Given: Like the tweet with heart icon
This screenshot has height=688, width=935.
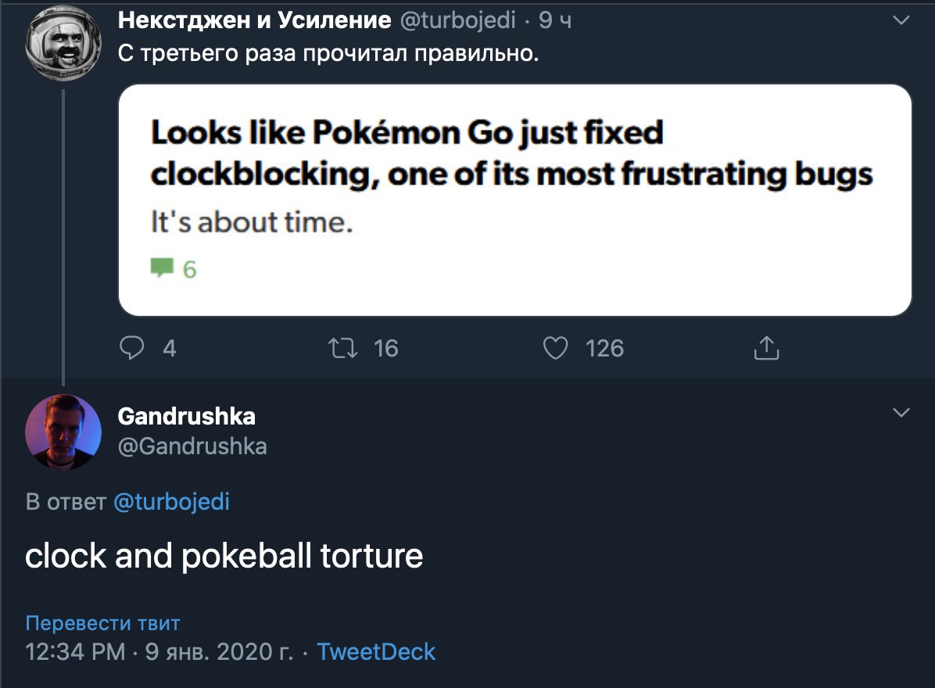Looking at the screenshot, I should click(555, 347).
